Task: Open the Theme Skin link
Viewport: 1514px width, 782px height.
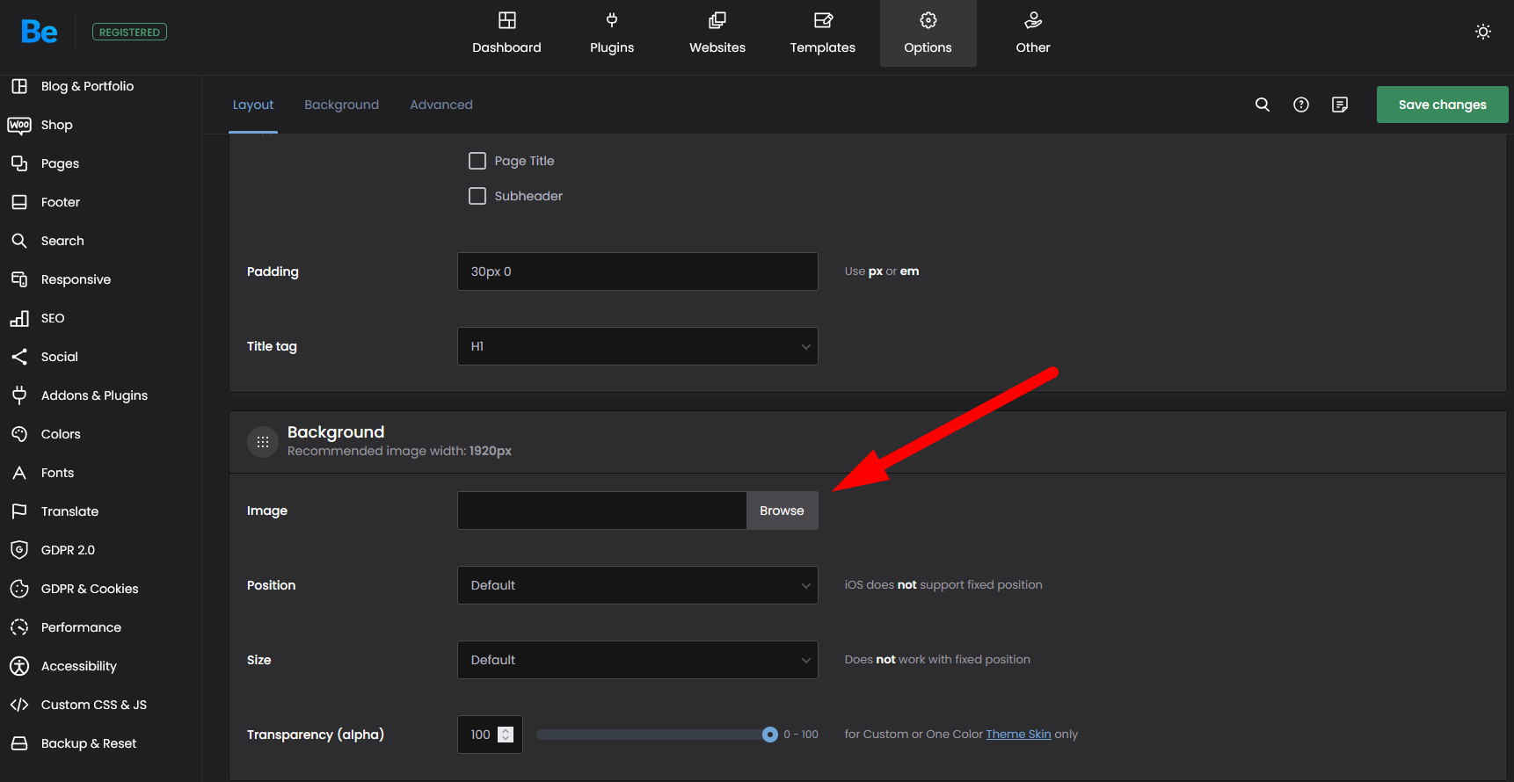Action: click(x=1018, y=735)
